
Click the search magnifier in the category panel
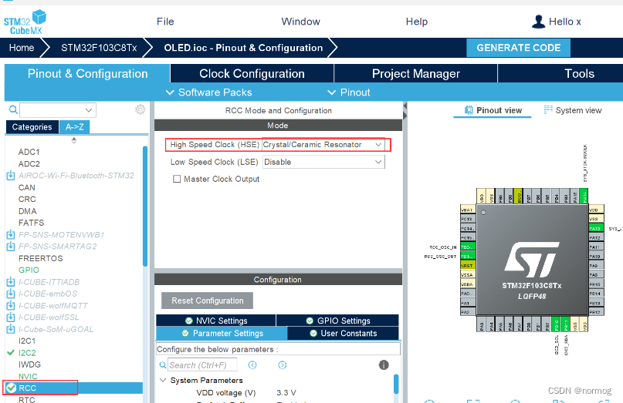point(13,109)
